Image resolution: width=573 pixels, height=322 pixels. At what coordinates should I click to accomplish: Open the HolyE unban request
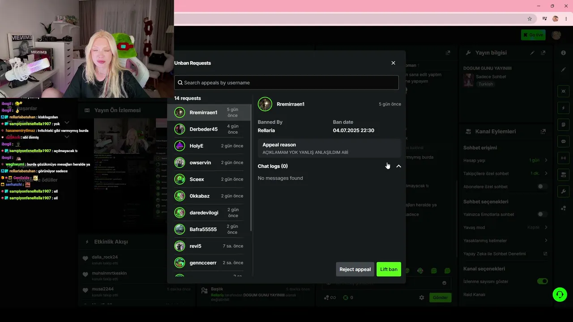209,146
